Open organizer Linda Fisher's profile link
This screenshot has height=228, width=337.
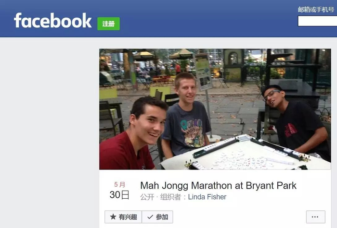pyautogui.click(x=207, y=197)
